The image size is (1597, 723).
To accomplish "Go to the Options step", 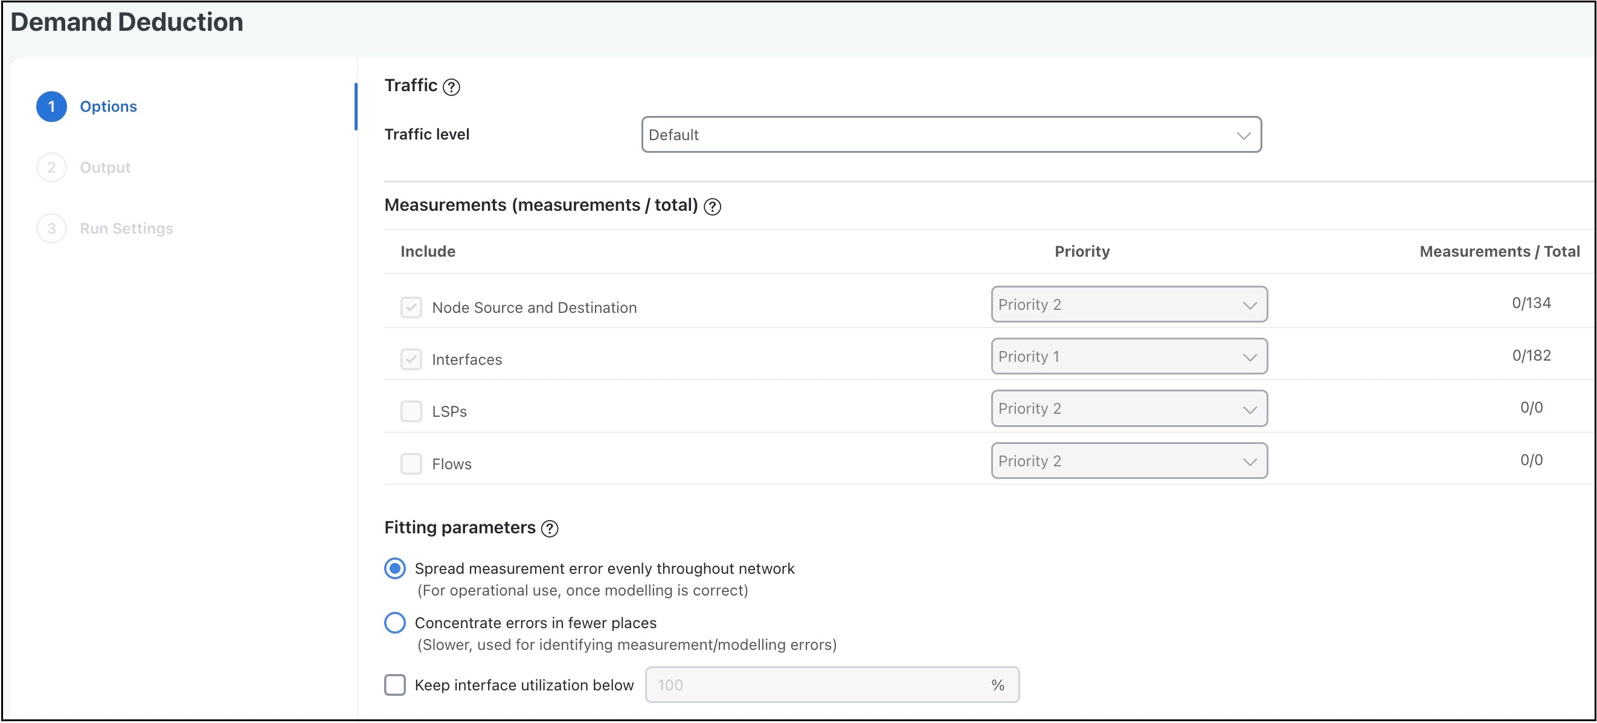I will (109, 107).
